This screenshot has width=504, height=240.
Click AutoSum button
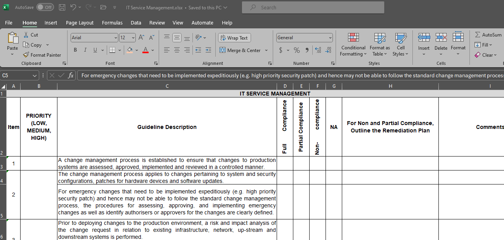(488, 35)
